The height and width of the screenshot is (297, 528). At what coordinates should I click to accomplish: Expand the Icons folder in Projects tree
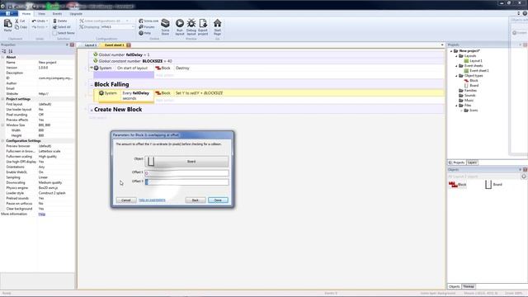click(x=462, y=111)
